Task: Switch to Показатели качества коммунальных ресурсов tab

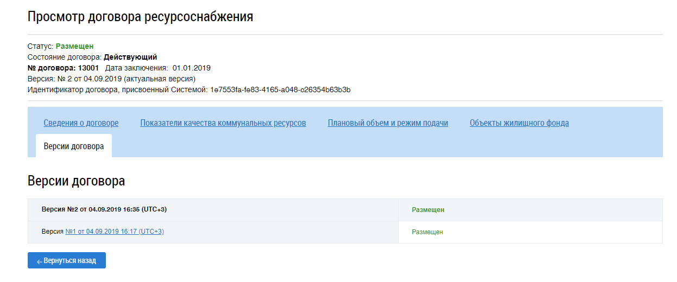Action: pos(223,123)
